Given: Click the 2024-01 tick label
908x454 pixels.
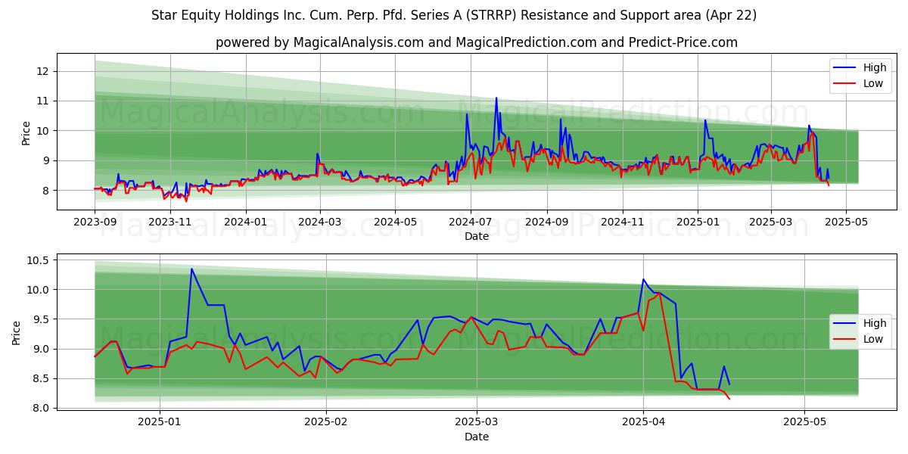Looking at the screenshot, I should (x=245, y=222).
